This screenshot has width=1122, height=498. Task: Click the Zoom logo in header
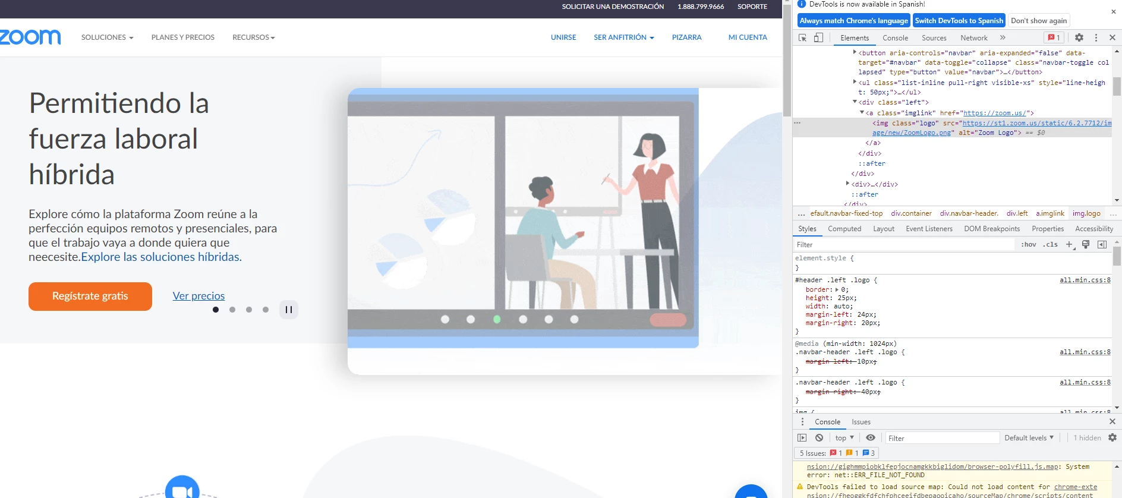tap(30, 37)
